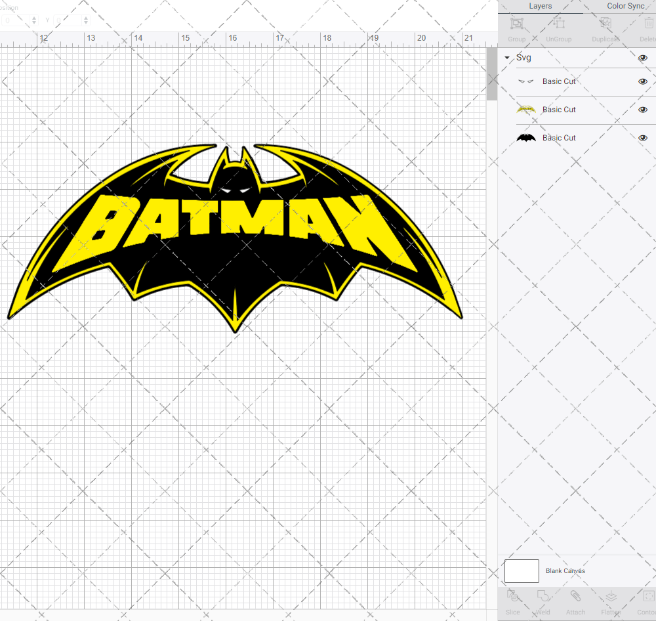Hide the yellow Batman text layer
This screenshot has height=621, width=656.
click(643, 110)
